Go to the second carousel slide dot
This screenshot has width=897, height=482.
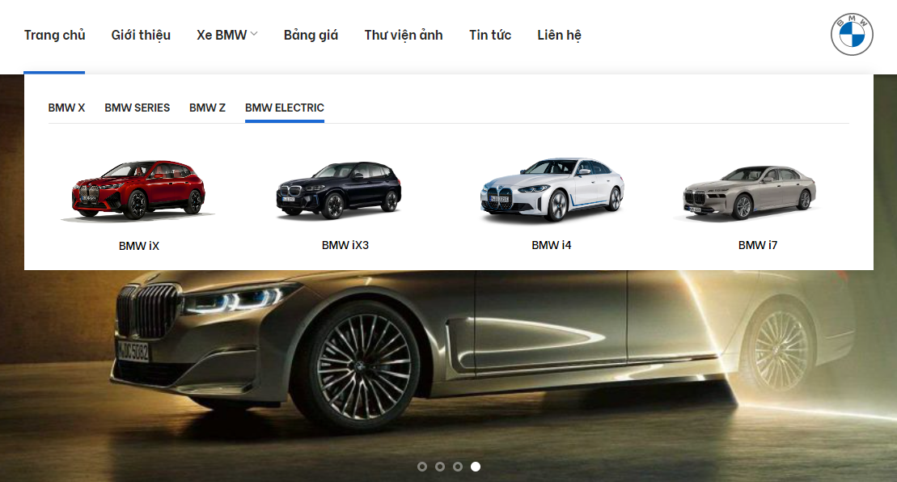point(440,467)
